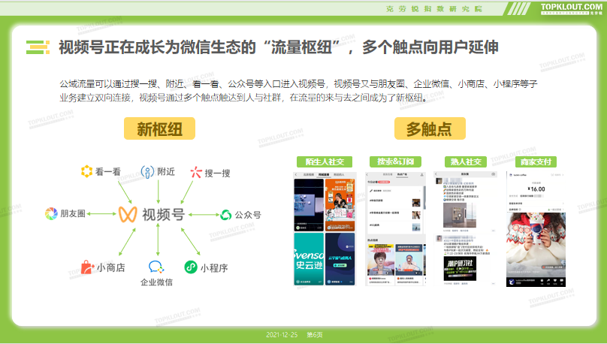Click the red 搜一搜 icon

click(x=196, y=172)
